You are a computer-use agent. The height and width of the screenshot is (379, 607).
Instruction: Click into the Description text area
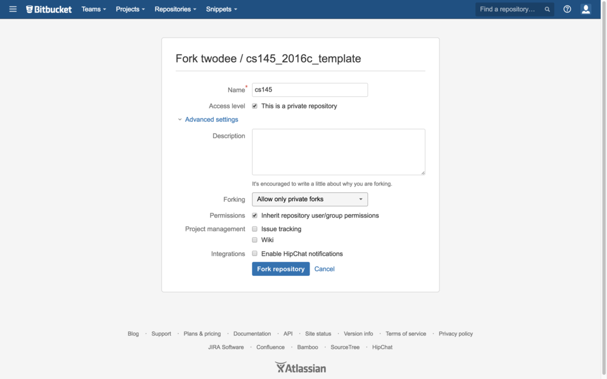click(338, 152)
